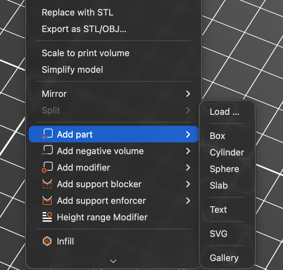Viewport: 283px width, 270px height.
Task: Select the Infill menu entry
Action: [x=114, y=241]
